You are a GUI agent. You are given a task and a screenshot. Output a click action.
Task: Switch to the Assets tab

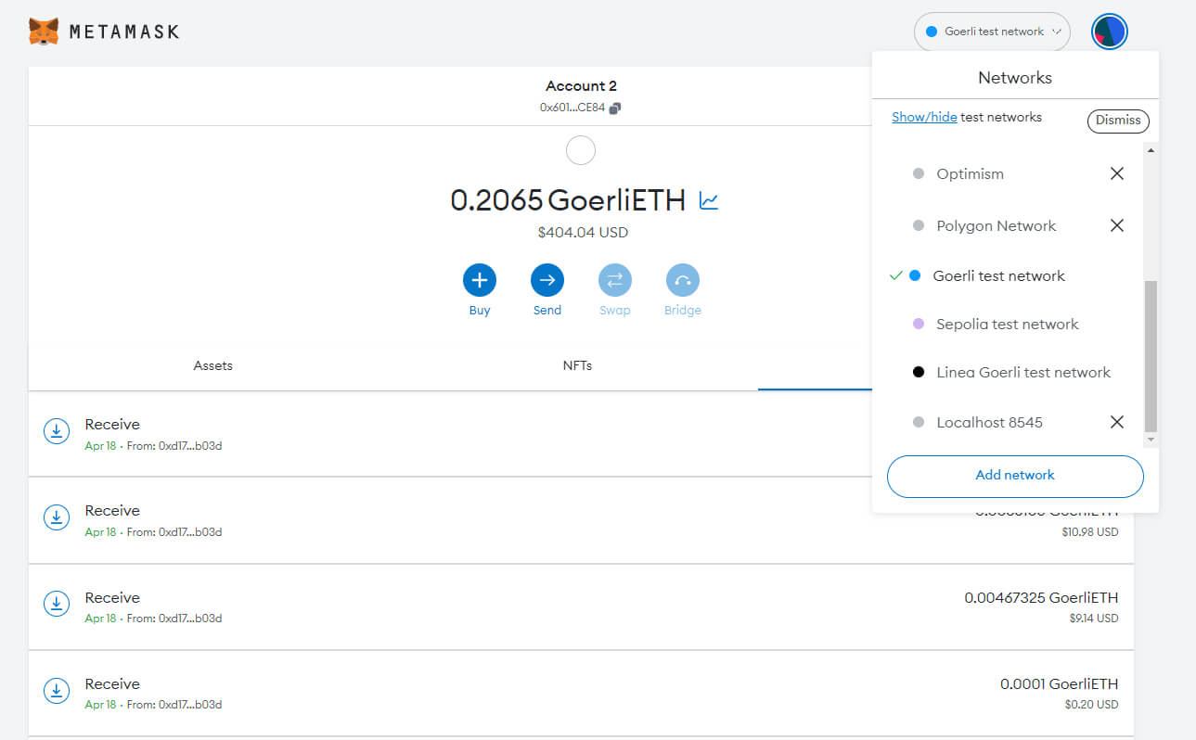pyautogui.click(x=212, y=365)
